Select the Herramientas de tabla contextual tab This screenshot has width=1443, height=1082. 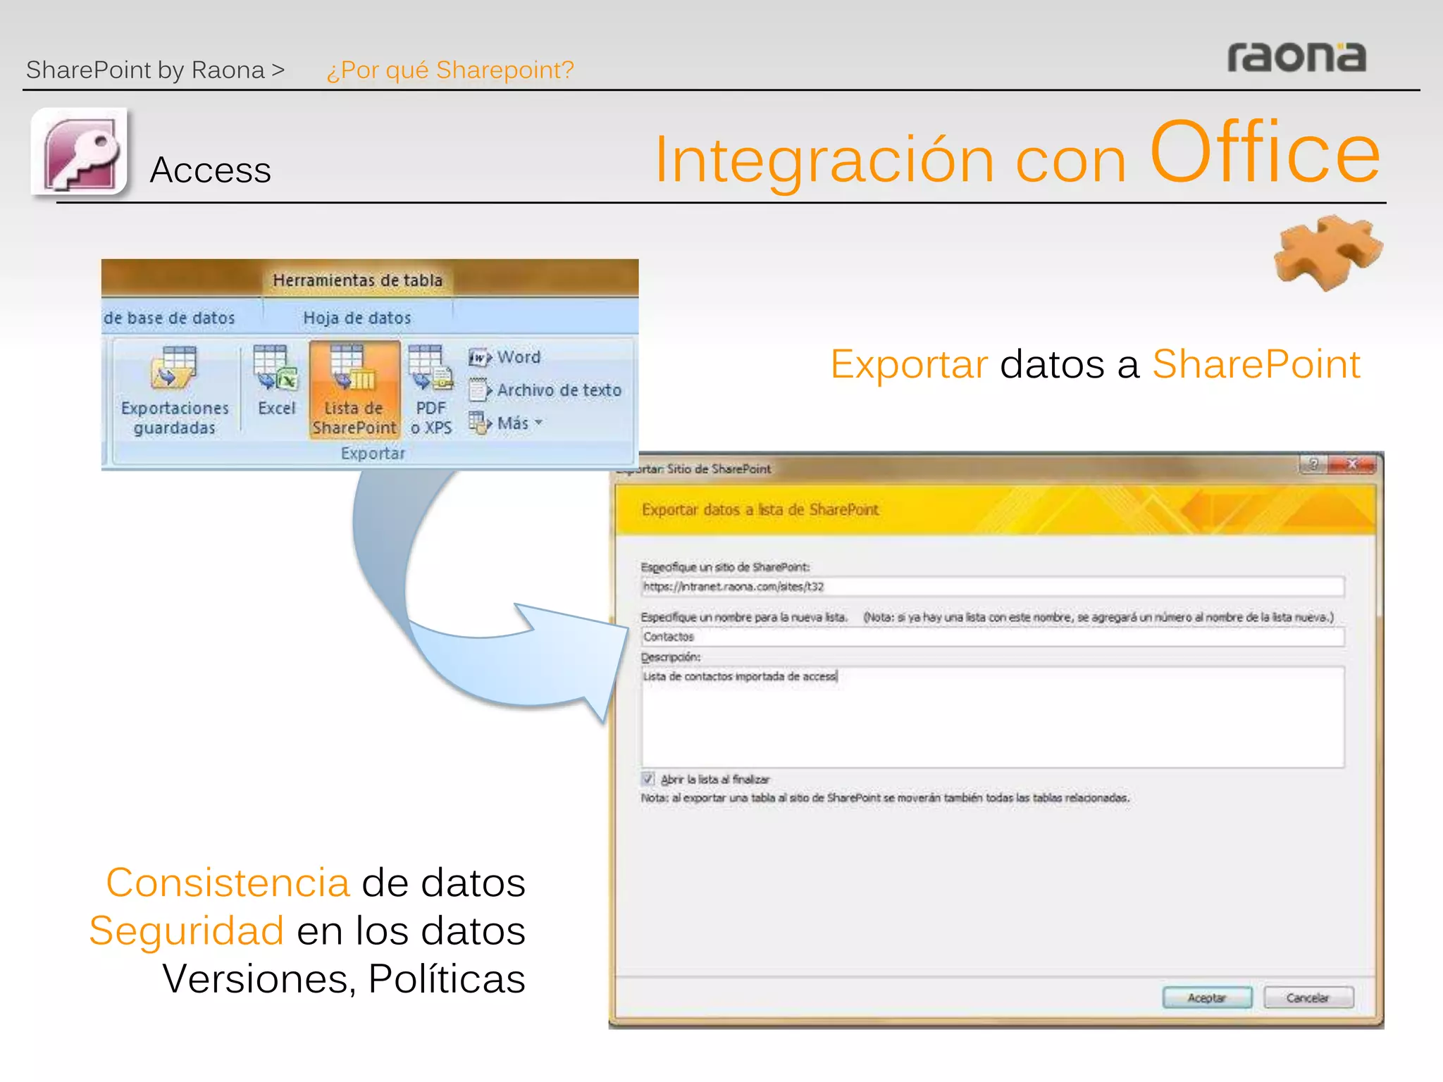point(358,280)
